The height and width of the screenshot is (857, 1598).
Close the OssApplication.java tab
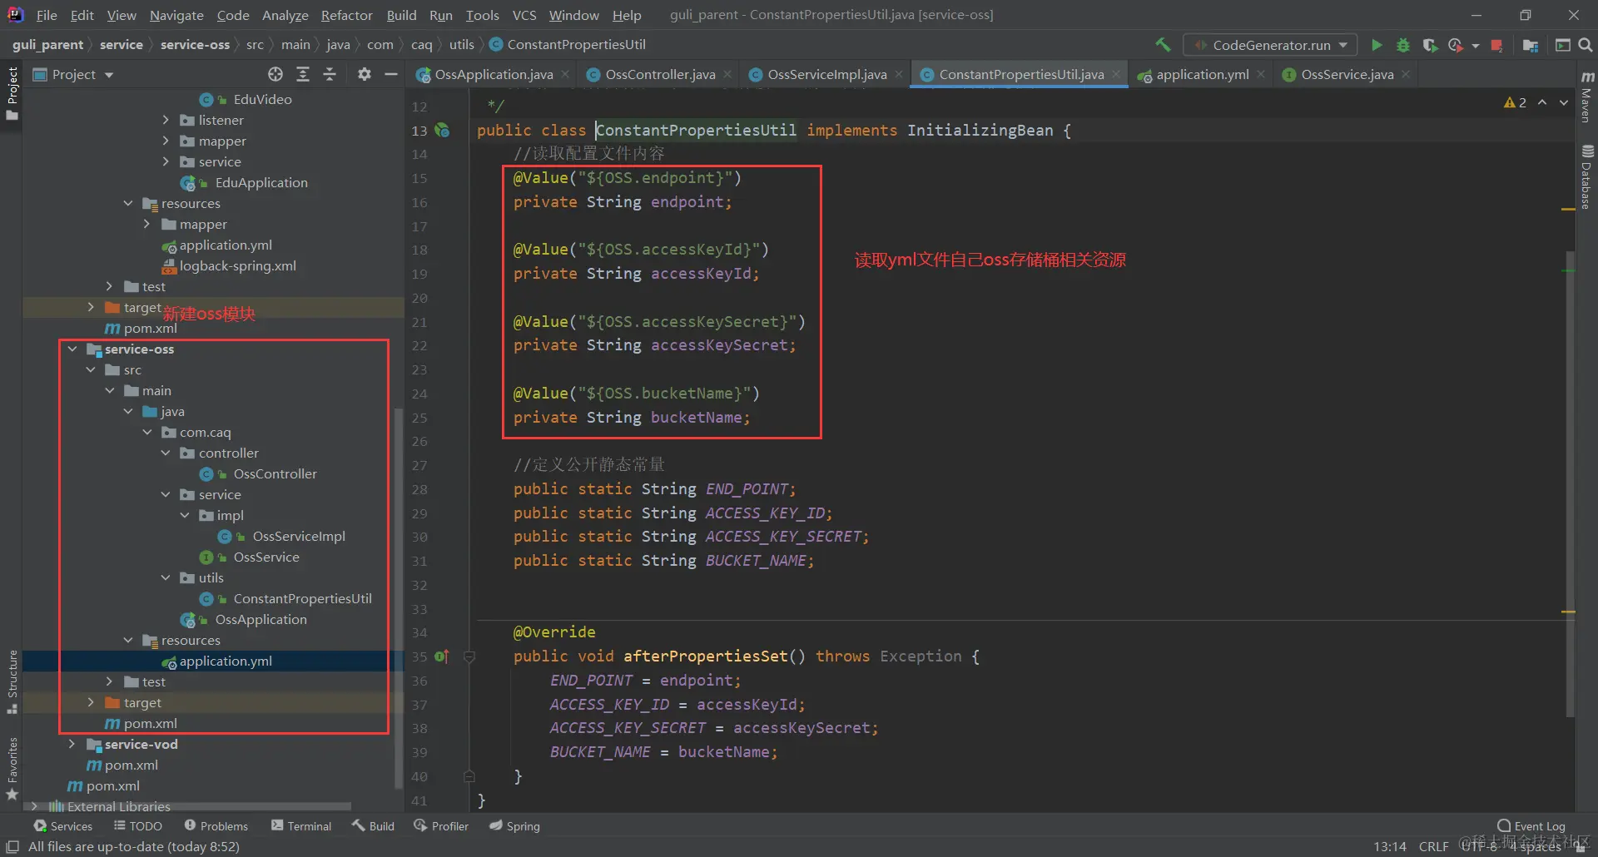point(566,74)
